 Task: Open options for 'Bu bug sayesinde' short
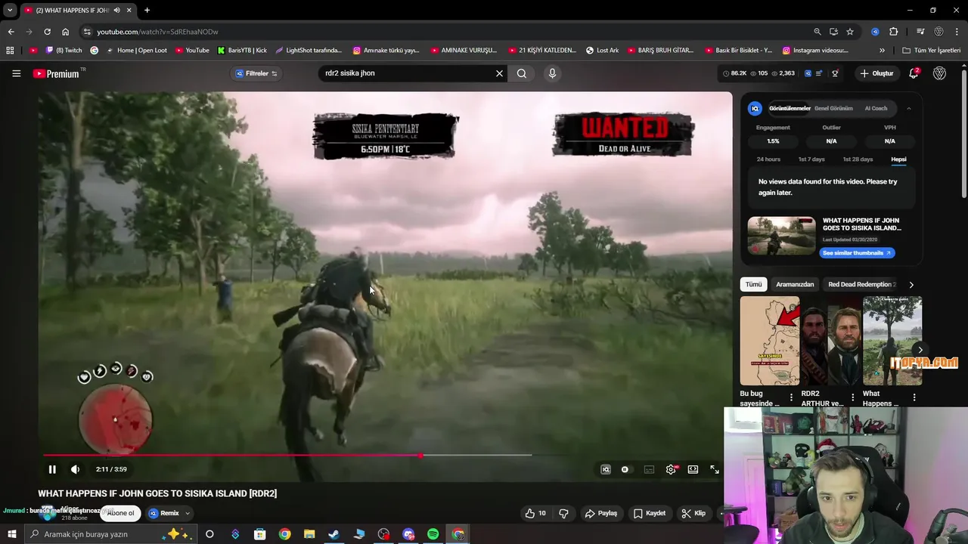(791, 397)
